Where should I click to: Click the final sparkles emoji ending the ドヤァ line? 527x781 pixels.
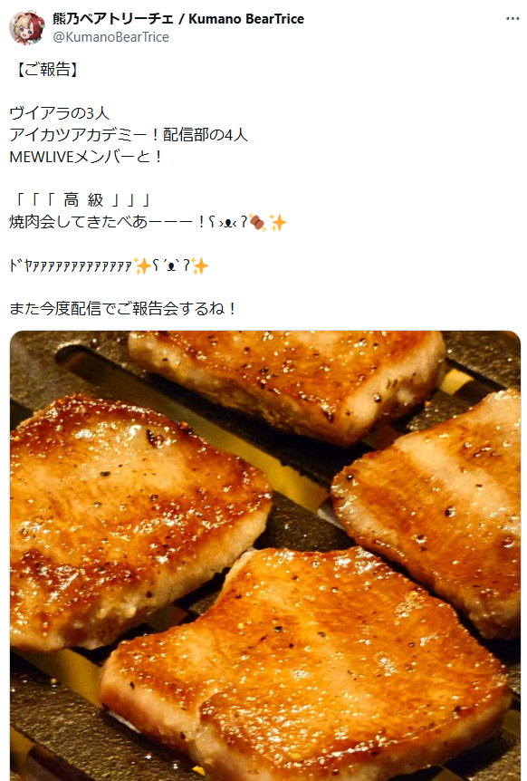(199, 265)
